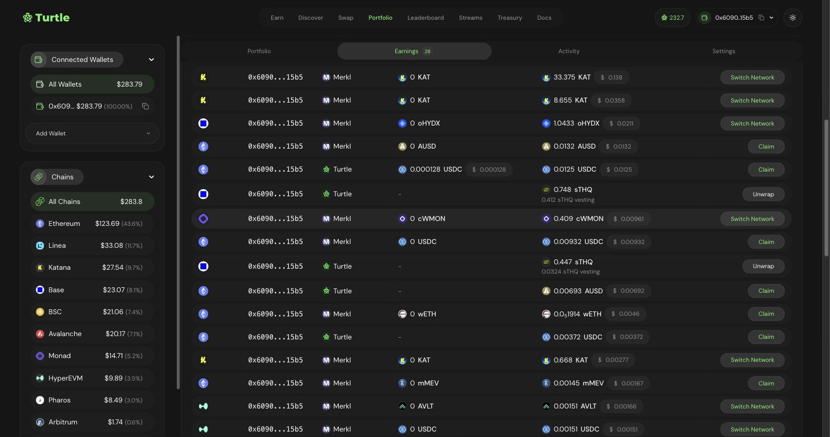Click HyperEVM network icon in AVLT row
830x437 pixels.
click(x=203, y=406)
